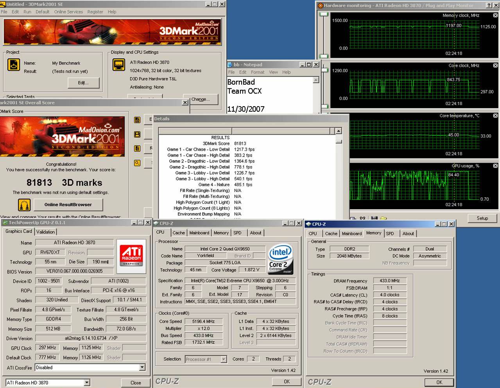
Task: Close the Memory clock graph
Action: coord(495,15)
